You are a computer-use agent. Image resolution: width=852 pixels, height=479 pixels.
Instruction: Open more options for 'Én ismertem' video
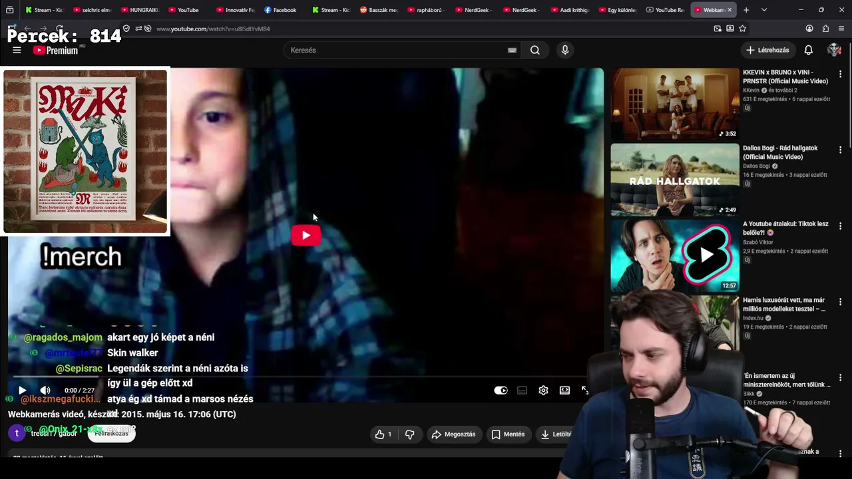pyautogui.click(x=840, y=377)
